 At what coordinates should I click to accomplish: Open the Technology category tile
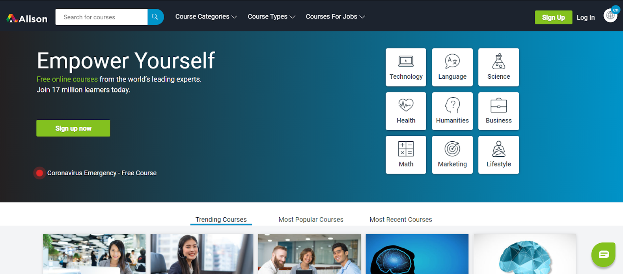click(x=406, y=67)
